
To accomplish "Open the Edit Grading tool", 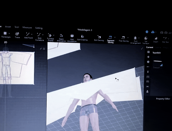I will point(82,38).
